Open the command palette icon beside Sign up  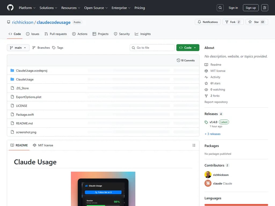pyautogui.click(x=265, y=8)
